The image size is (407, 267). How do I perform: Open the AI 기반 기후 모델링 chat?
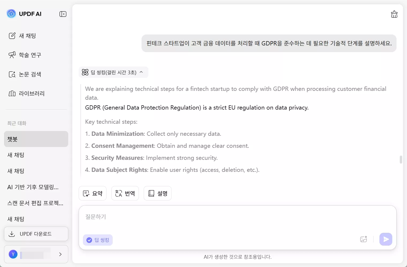click(33, 187)
